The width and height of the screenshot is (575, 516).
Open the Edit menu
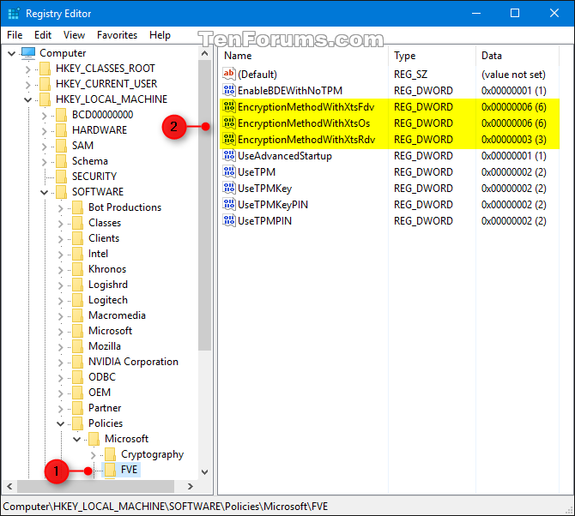[x=43, y=35]
